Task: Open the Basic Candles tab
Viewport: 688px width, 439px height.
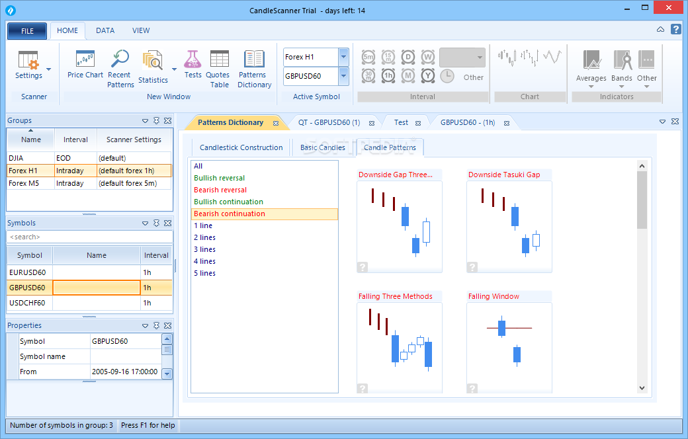Action: click(323, 148)
